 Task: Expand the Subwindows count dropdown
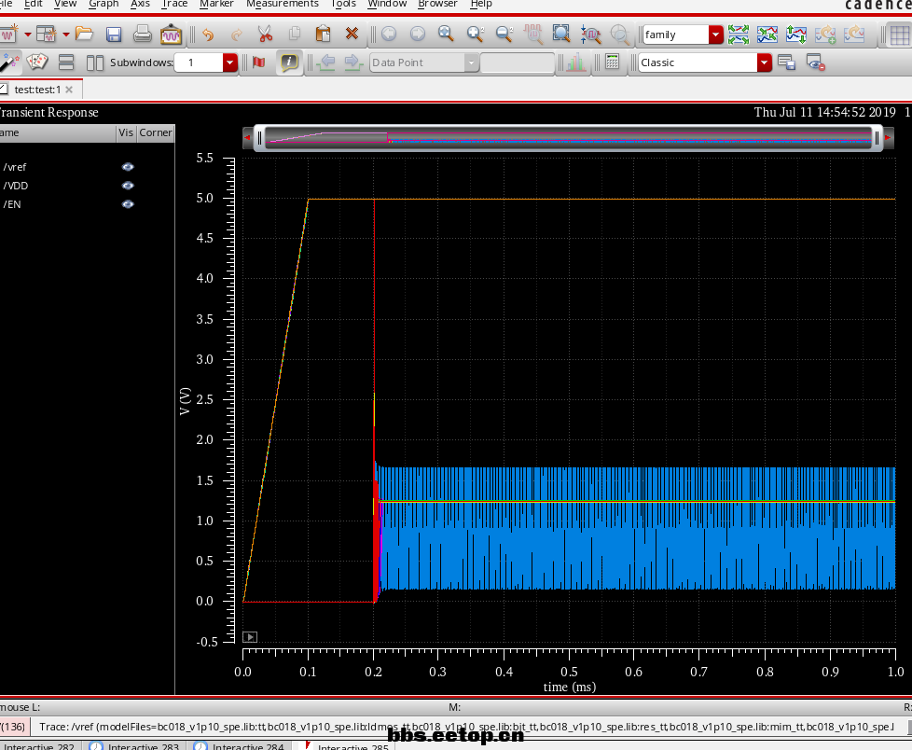[230, 62]
